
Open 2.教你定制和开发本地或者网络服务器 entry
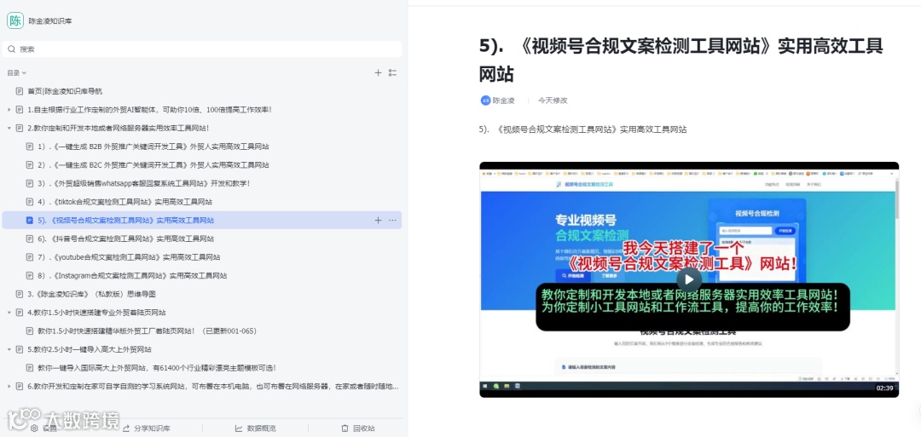(x=118, y=128)
